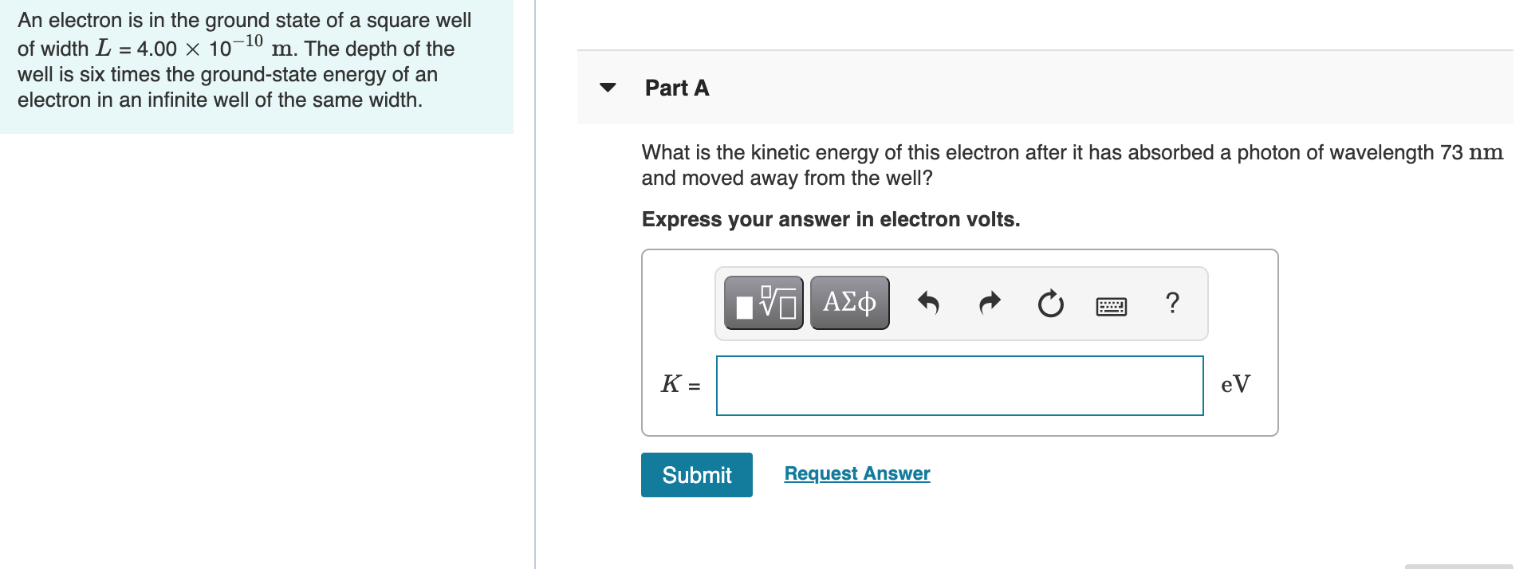Submit the kinetic energy answer
This screenshot has height=569, width=1539.
696,475
